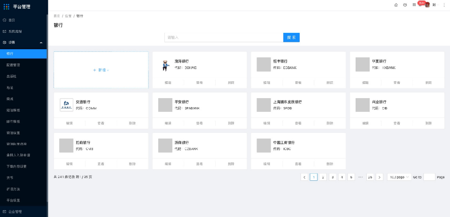Click the 中国工商银行 placeholder image
Image resolution: width=450 pixels, height=217 pixels.
coord(264,146)
